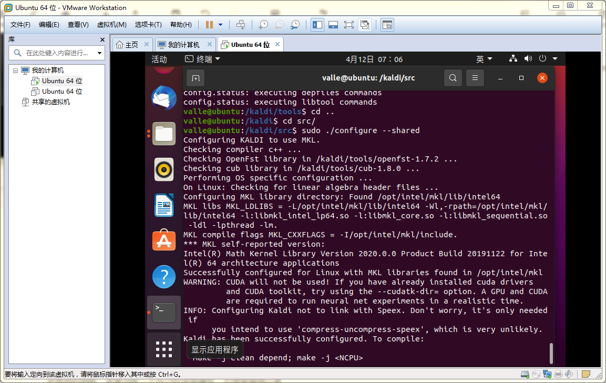The image size is (606, 383).
Task: Open the 帮助(H) menu
Action: click(181, 25)
